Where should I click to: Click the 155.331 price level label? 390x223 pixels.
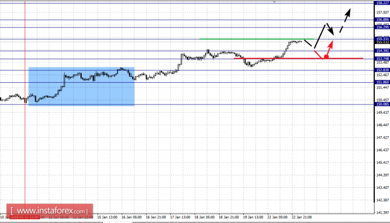tap(382, 39)
